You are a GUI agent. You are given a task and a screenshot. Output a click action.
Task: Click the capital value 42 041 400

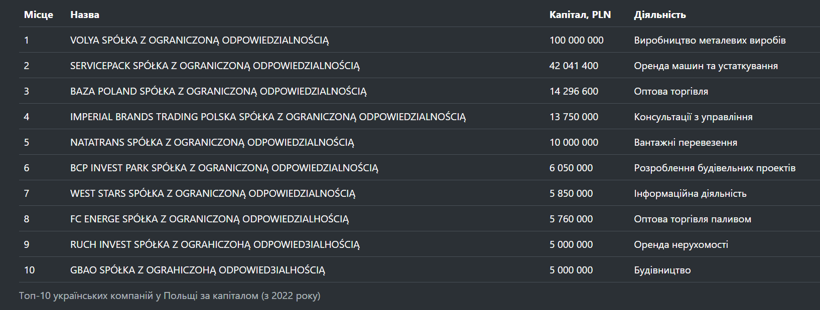(574, 66)
